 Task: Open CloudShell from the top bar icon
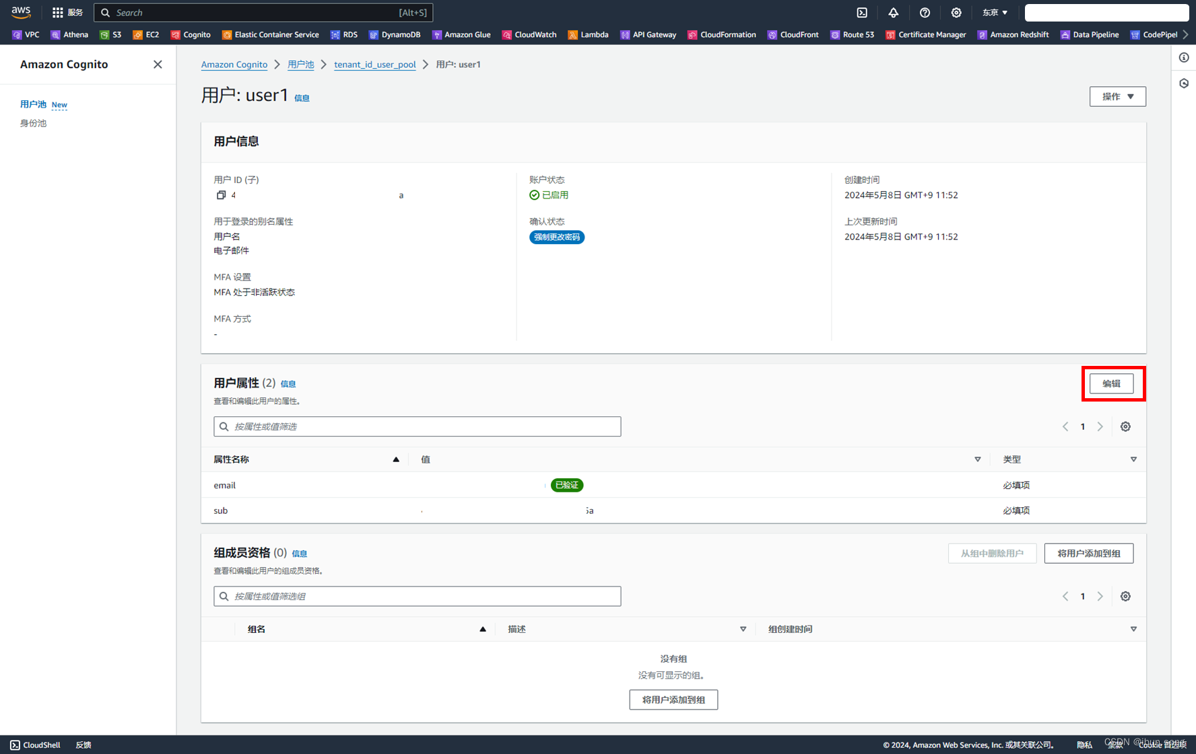pos(862,12)
